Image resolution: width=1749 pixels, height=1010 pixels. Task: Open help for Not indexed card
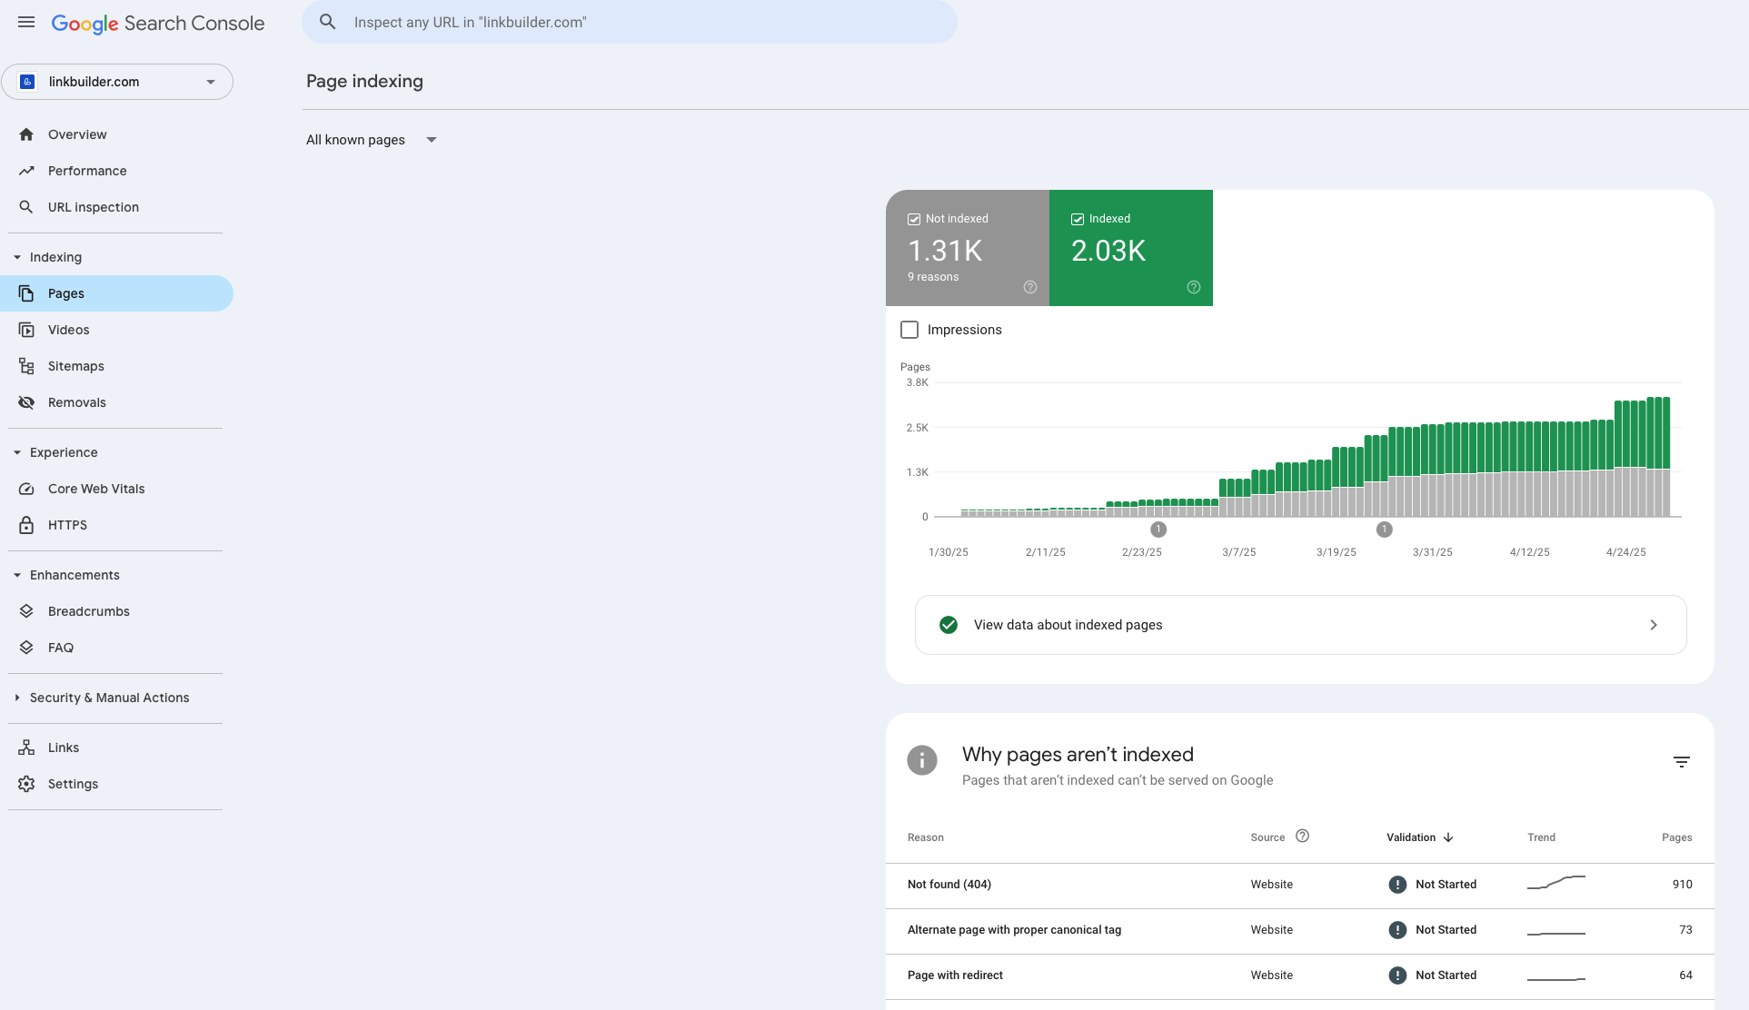coord(1030,287)
